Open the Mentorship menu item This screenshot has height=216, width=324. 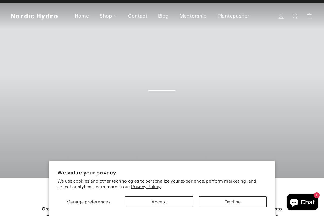point(193,16)
